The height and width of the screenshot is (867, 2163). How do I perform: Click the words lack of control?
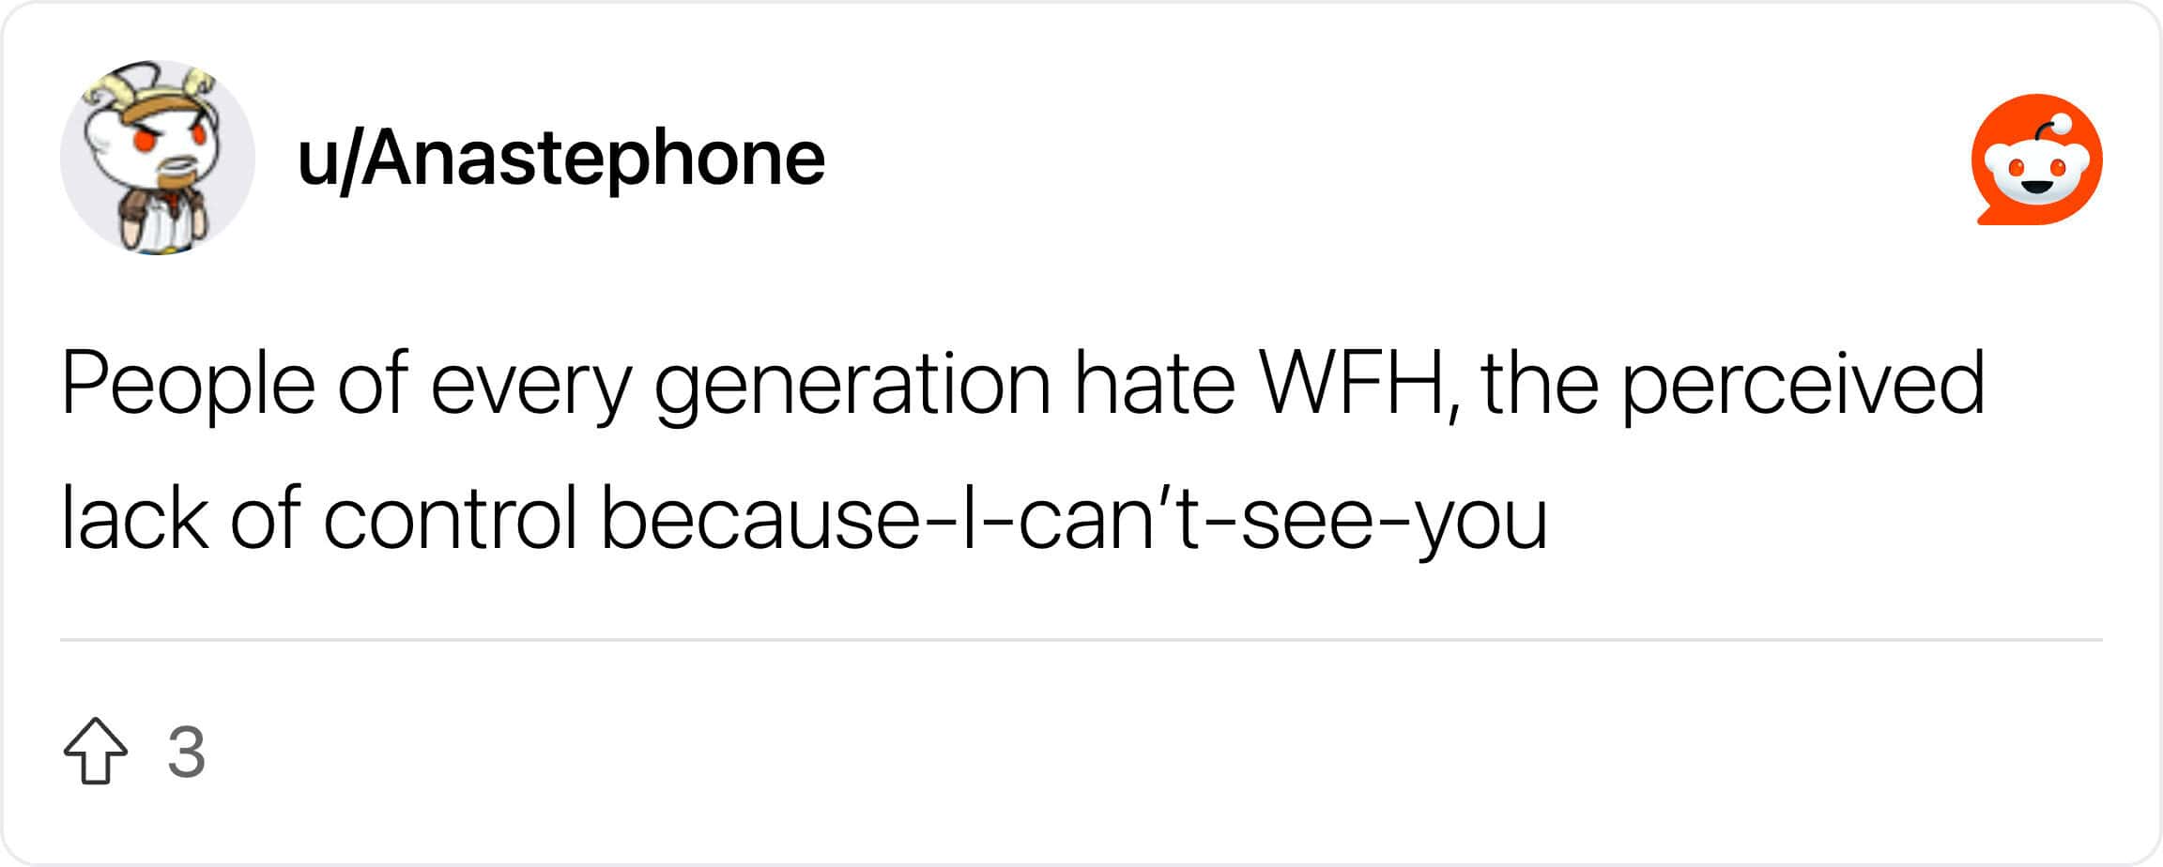318,518
